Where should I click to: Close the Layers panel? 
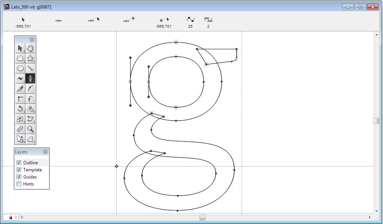(45, 152)
